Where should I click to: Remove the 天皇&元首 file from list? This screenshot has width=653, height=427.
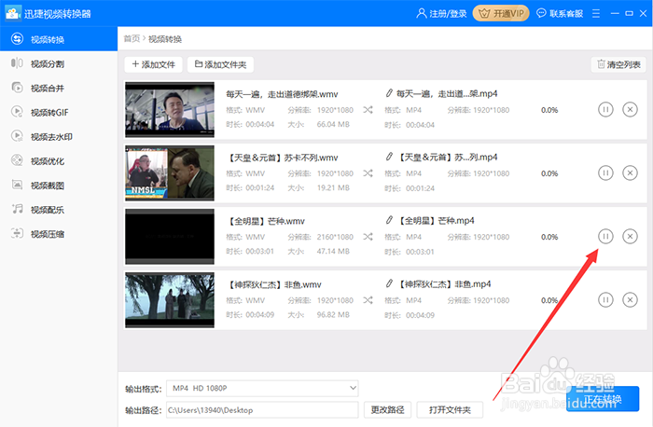(630, 173)
